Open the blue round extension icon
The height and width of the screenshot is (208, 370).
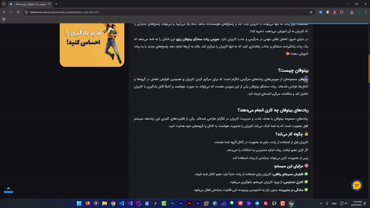[x=321, y=12]
